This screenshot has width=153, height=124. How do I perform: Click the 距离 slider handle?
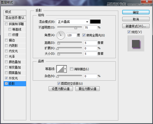pos(59,43)
